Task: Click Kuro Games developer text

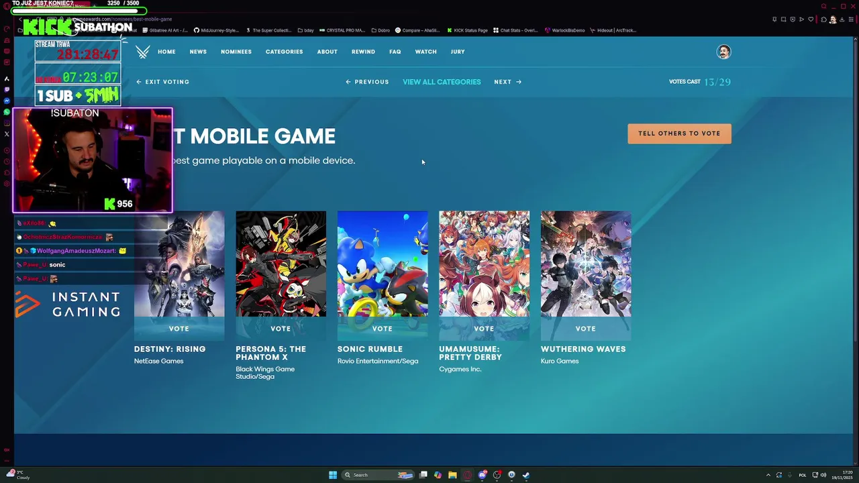Action: tap(560, 361)
